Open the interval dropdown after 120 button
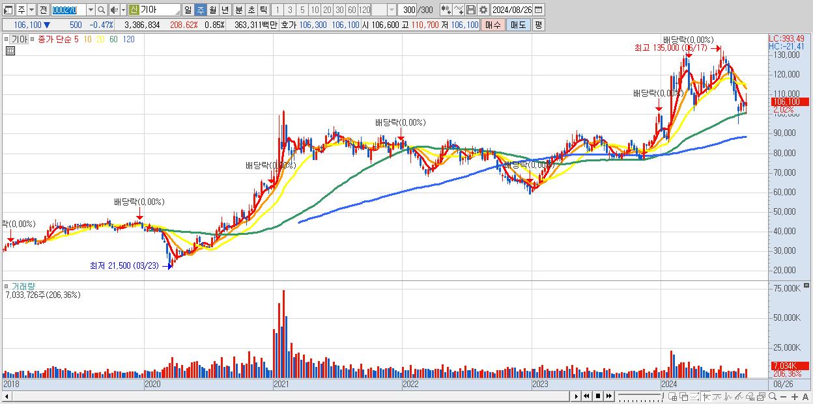 [392, 10]
